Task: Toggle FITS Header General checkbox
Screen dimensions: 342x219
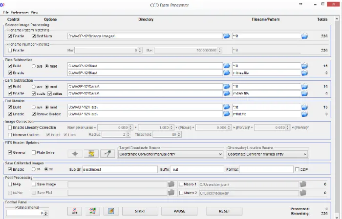Action: click(x=10, y=152)
